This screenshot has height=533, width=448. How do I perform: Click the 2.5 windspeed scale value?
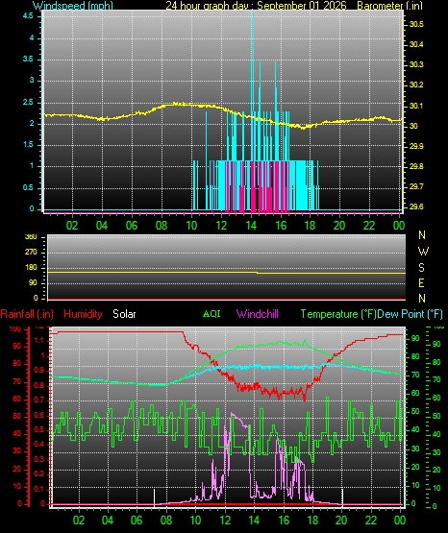tap(29, 102)
